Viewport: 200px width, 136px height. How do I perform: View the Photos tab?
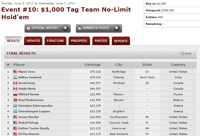pyautogui.click(x=101, y=41)
